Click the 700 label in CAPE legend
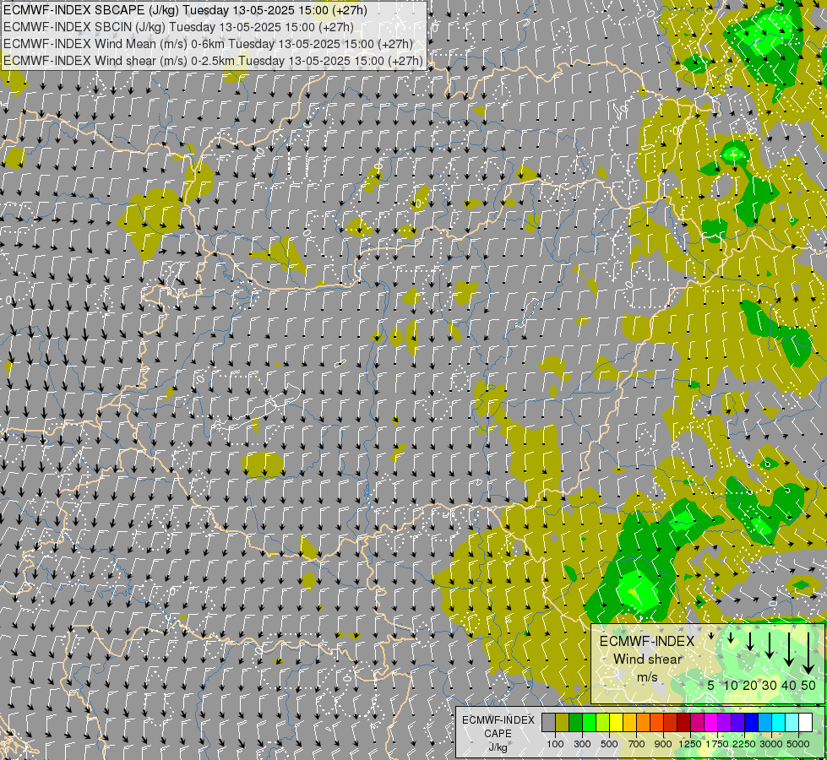 point(637,744)
